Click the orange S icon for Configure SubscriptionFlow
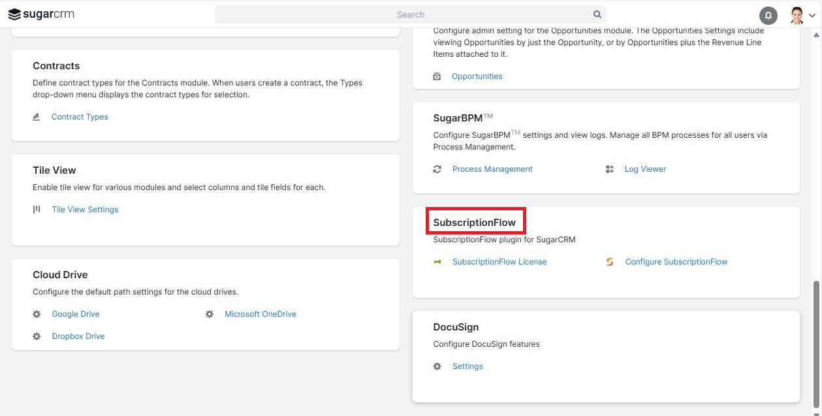 coord(609,261)
